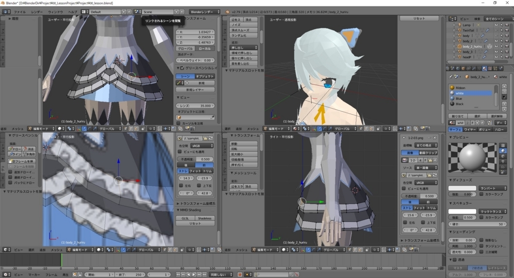Click the 新規レイヤー button in grease pencil
514x278 pixels.
point(195,90)
